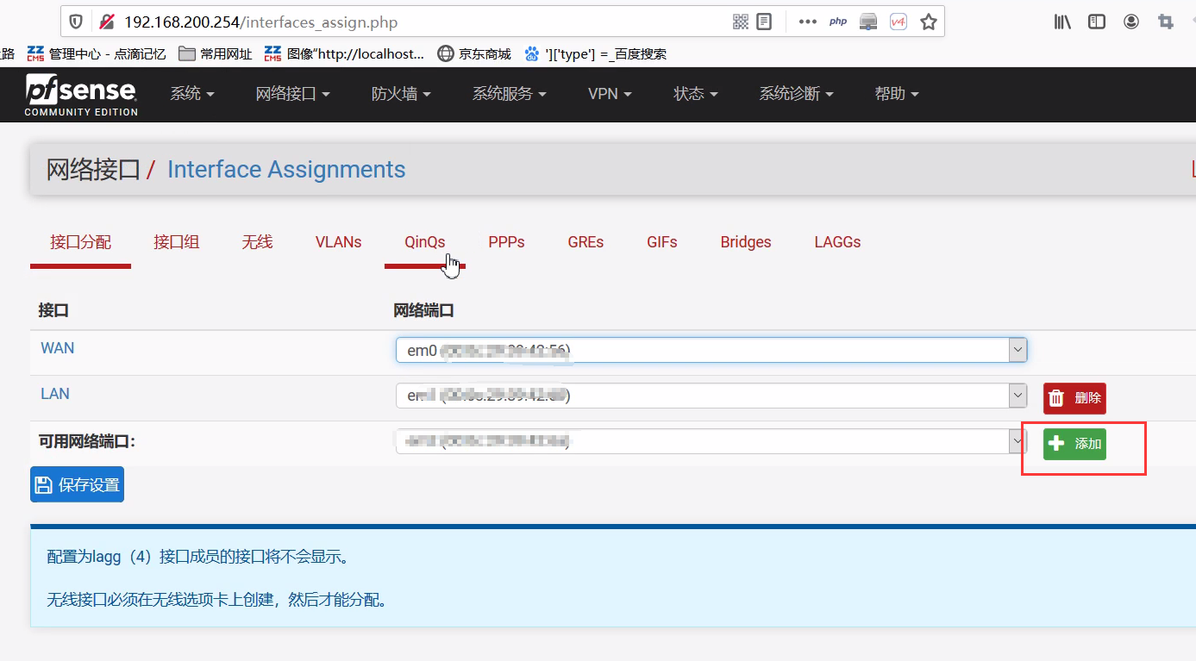
Task: Click the trash icon on the delete button
Action: [1056, 398]
